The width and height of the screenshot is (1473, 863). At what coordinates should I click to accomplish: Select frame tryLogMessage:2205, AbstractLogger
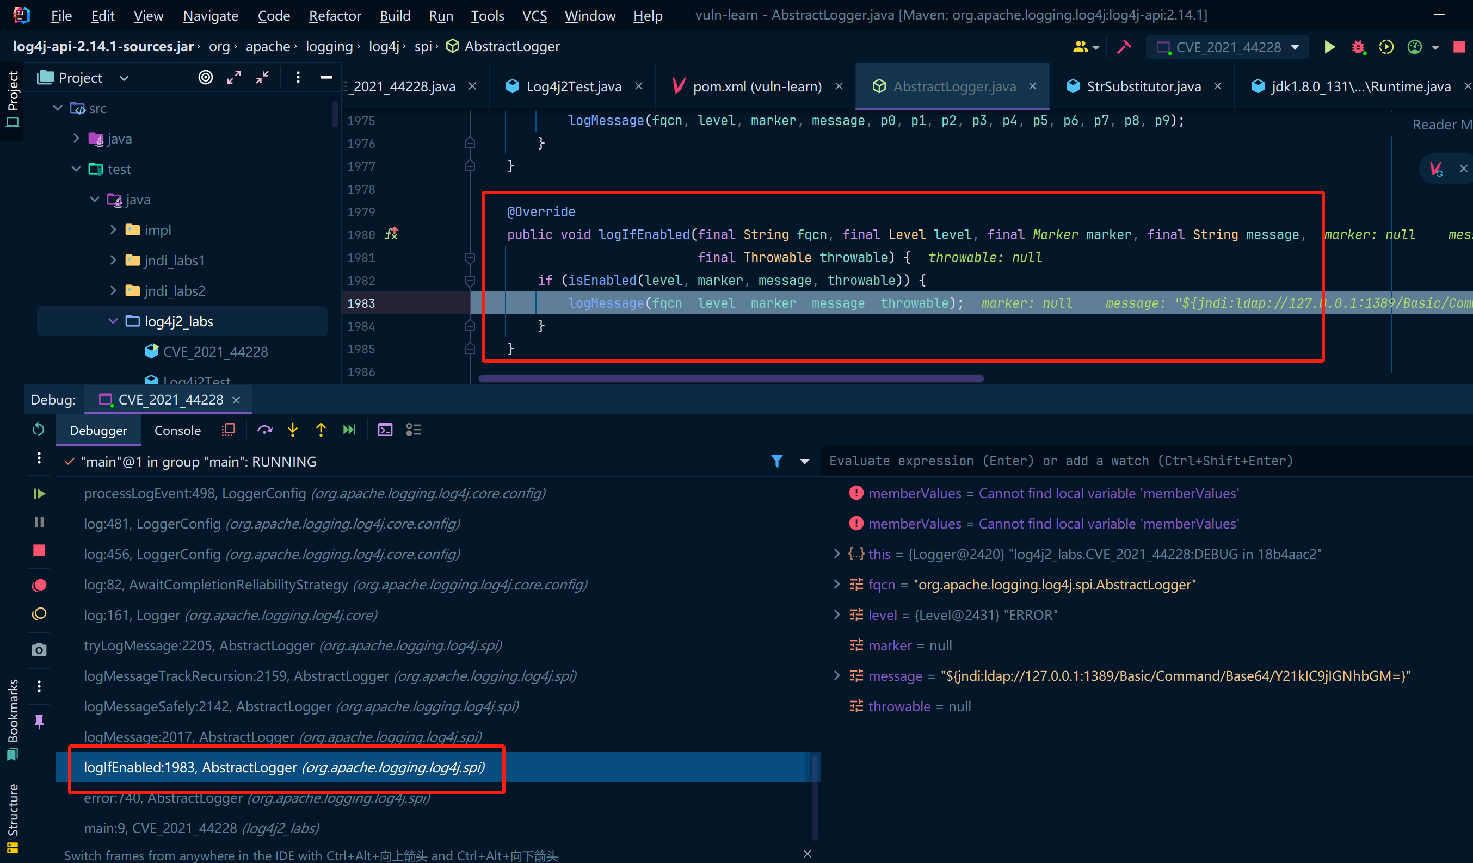pyautogui.click(x=293, y=645)
